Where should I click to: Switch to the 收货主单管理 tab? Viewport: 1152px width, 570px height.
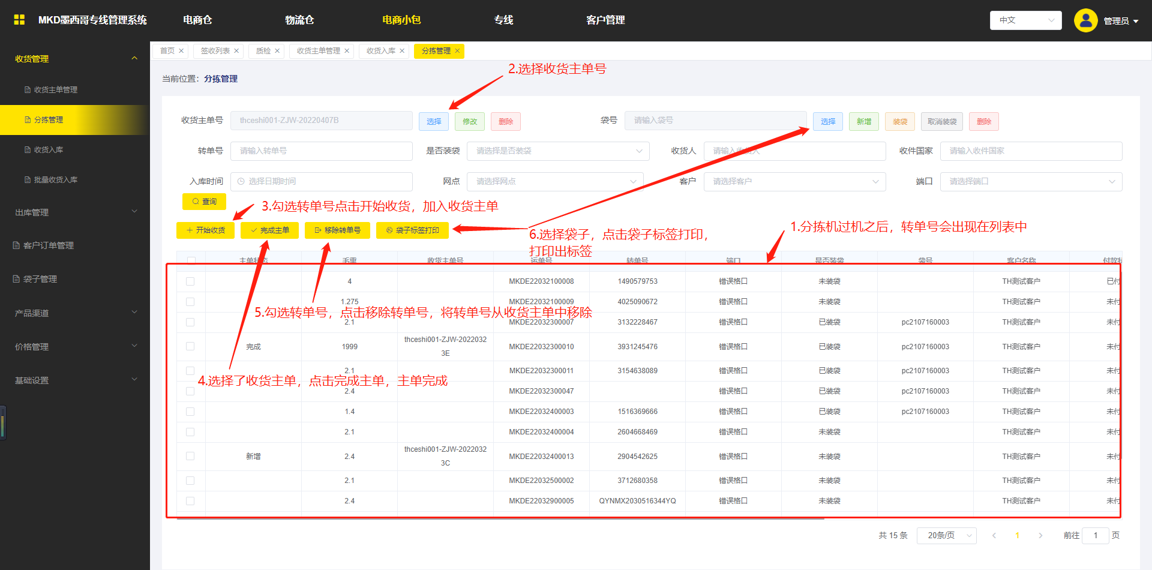click(318, 51)
